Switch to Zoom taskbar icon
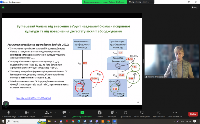Screen dimensions: 200x124 (x=114, y=121)
